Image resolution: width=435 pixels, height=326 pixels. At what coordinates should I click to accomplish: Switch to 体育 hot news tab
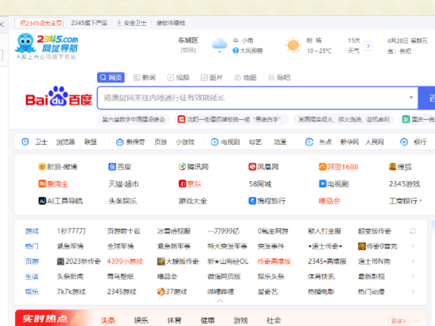pos(174,321)
